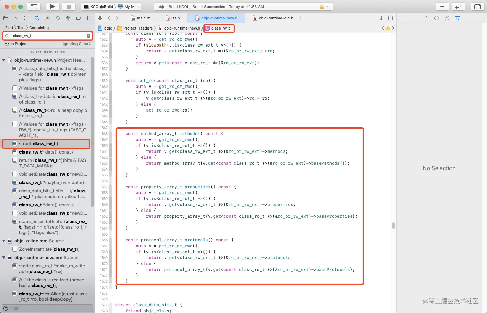Change the Containing match option

39,28
